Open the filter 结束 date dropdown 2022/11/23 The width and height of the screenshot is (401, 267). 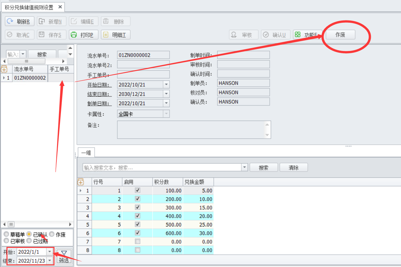pos(50,261)
